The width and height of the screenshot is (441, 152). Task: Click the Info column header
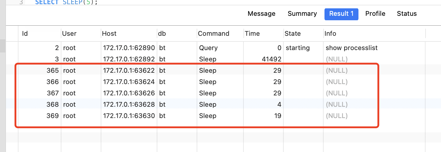pyautogui.click(x=375, y=33)
